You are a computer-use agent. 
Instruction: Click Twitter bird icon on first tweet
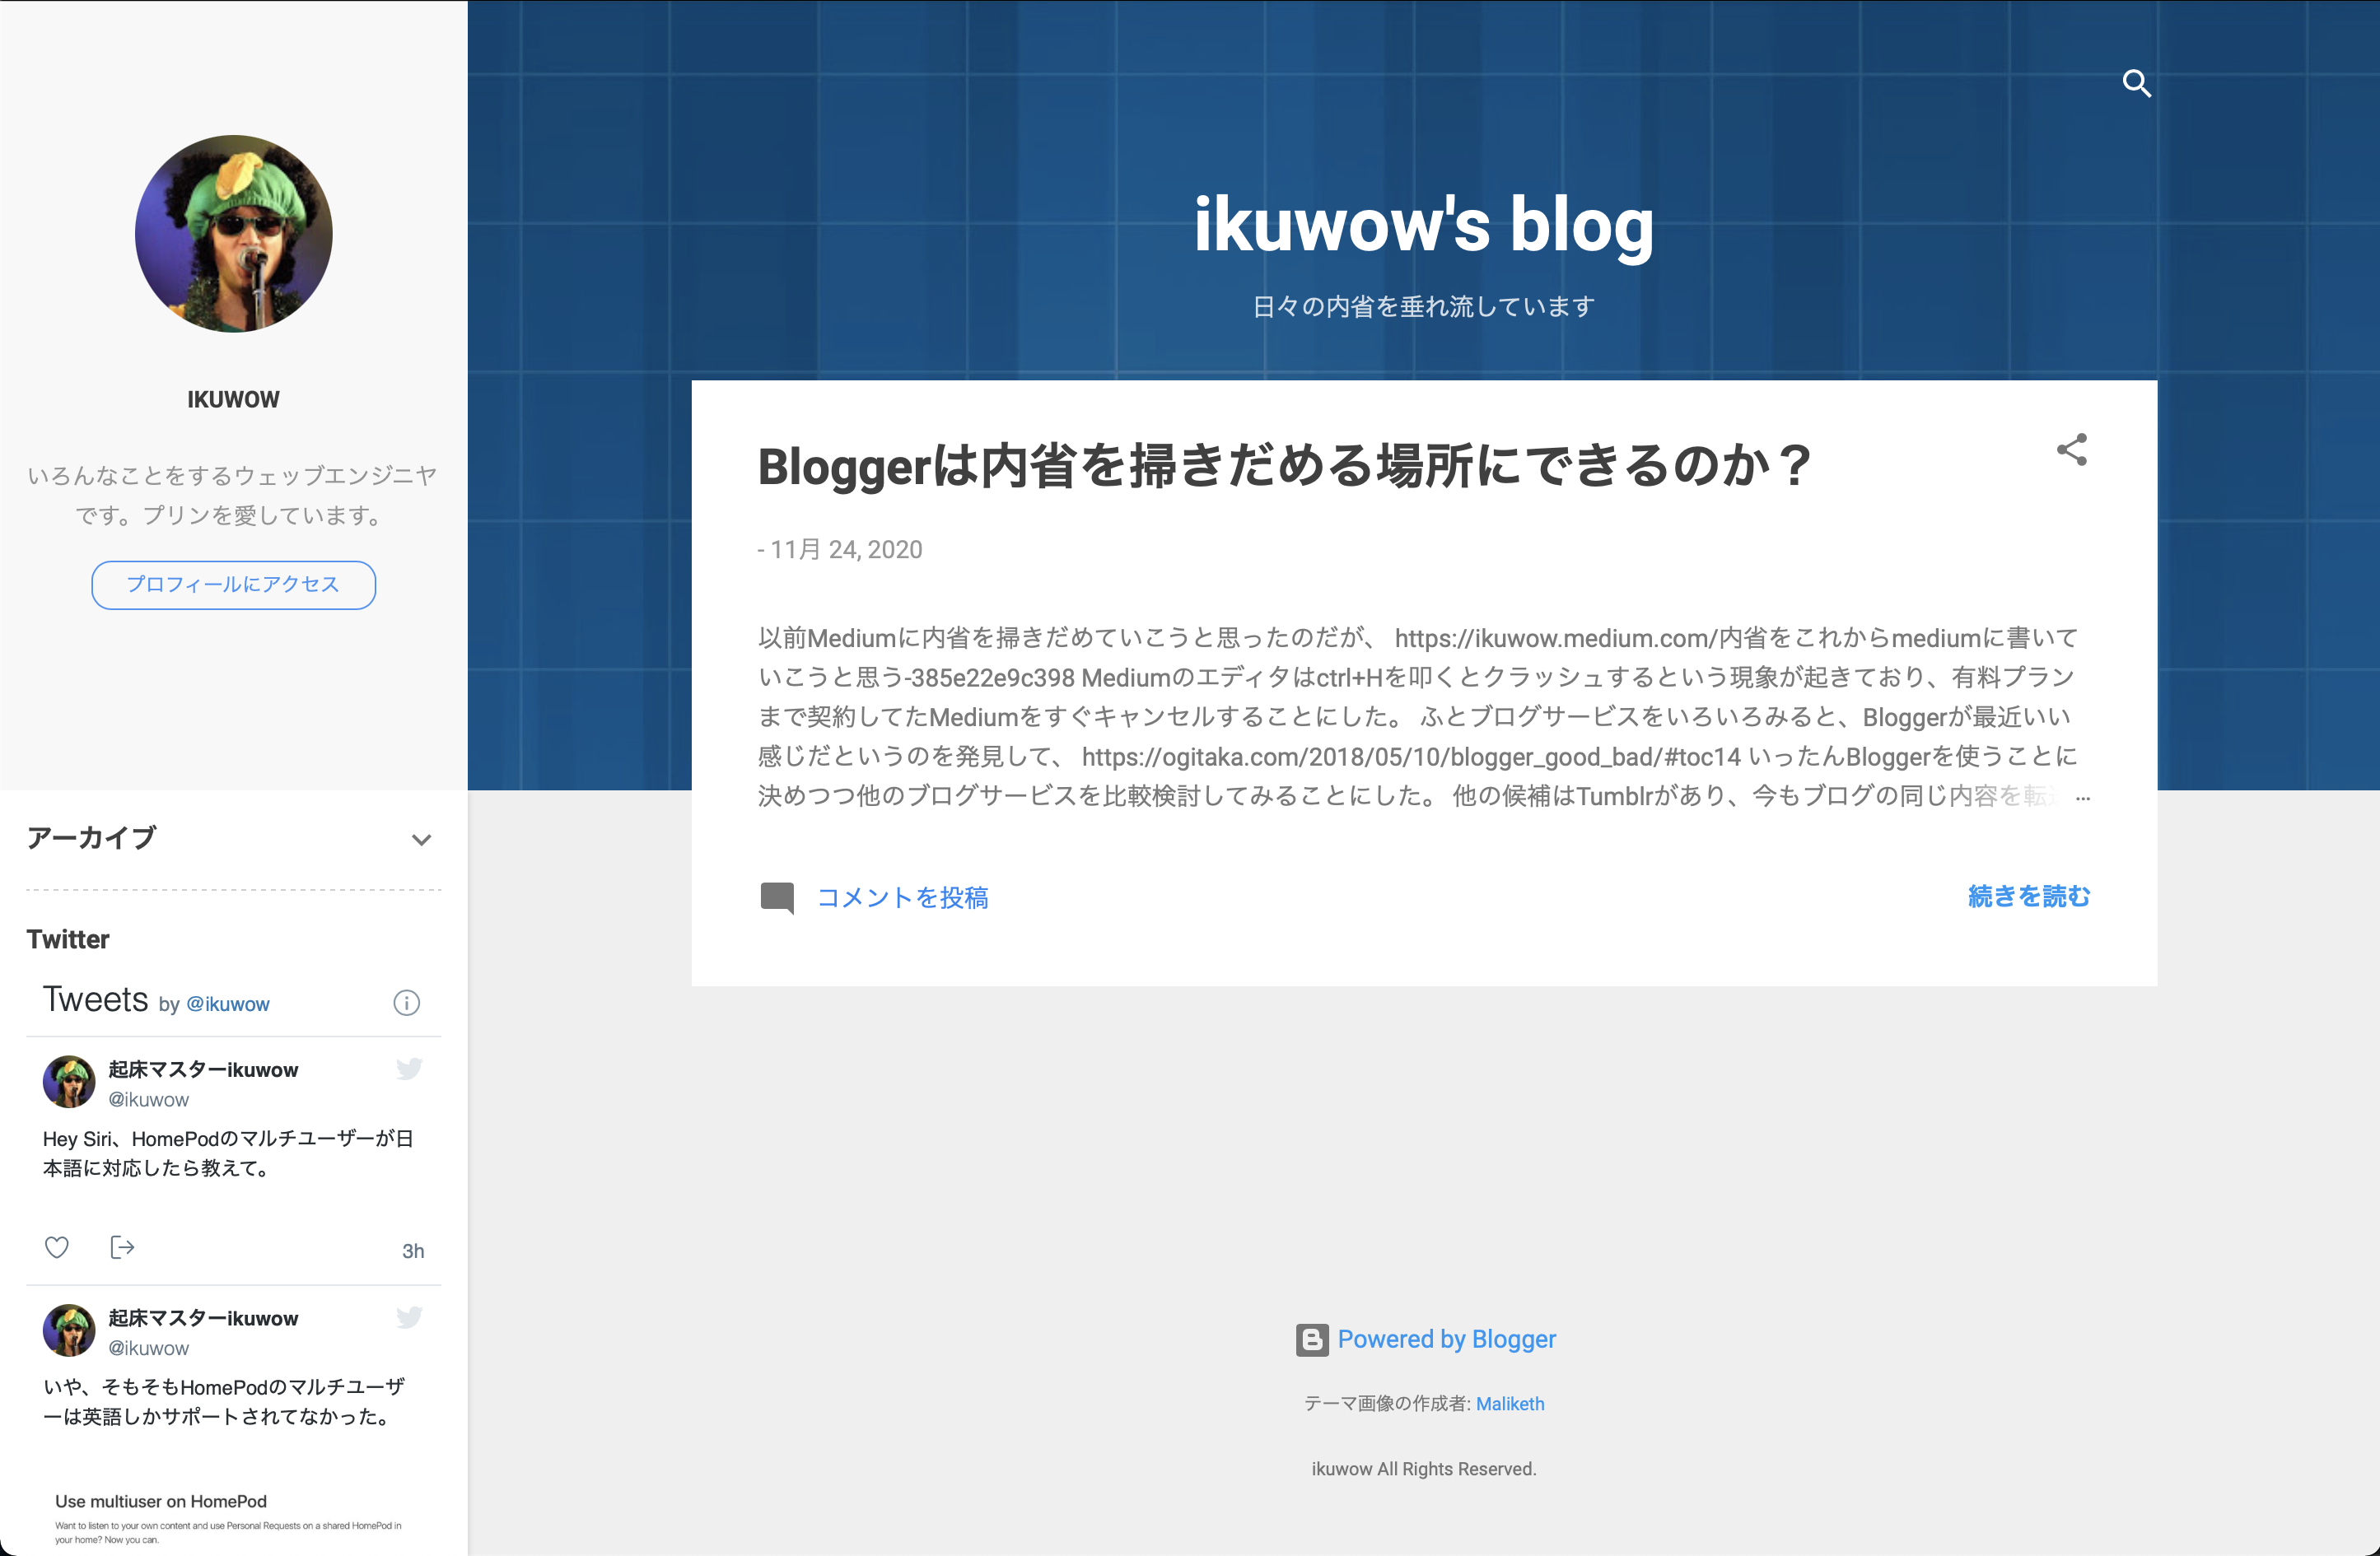point(409,1068)
